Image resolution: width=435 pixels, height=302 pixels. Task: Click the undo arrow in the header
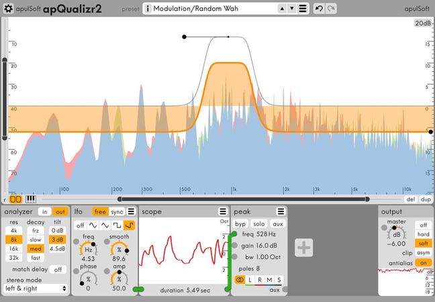(x=320, y=9)
